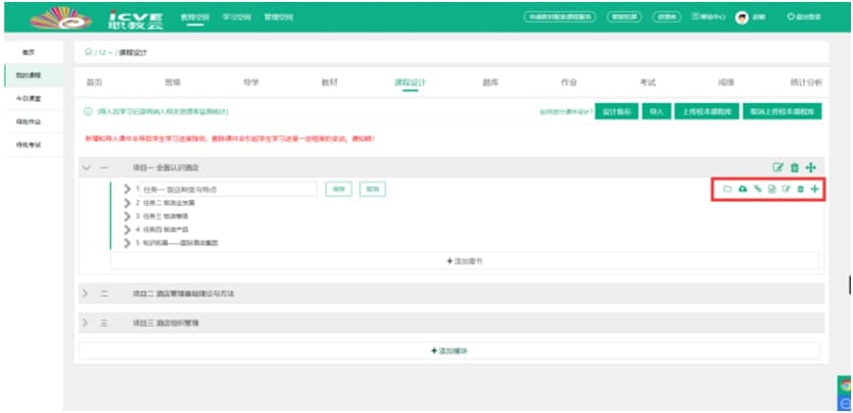Viewport: 853px width, 413px height.
Task: Click 取消 beside the chapter name field
Action: [373, 189]
